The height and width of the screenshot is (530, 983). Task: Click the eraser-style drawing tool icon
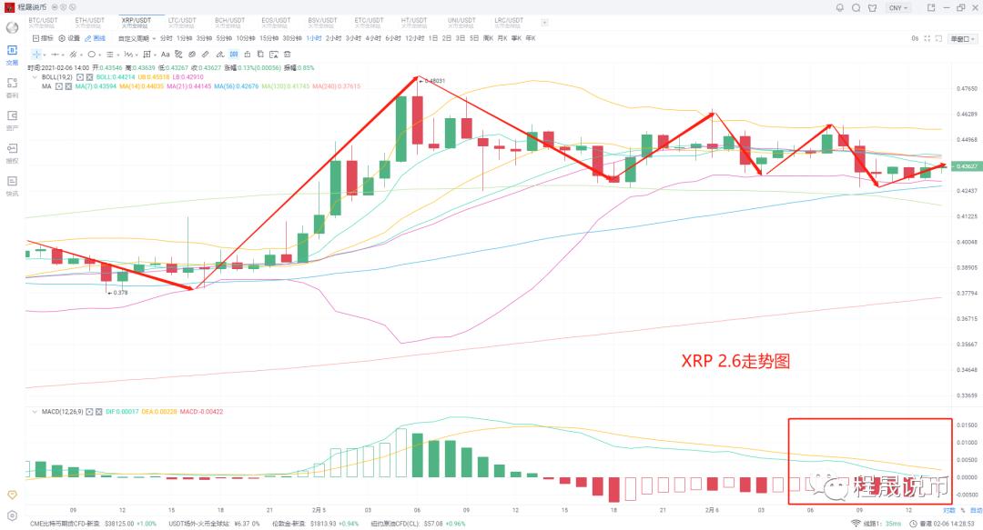pos(178,55)
